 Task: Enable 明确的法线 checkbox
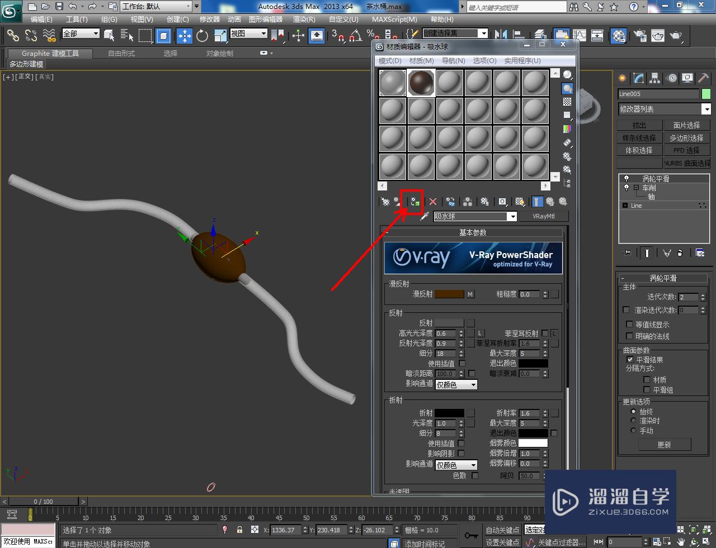tap(629, 336)
